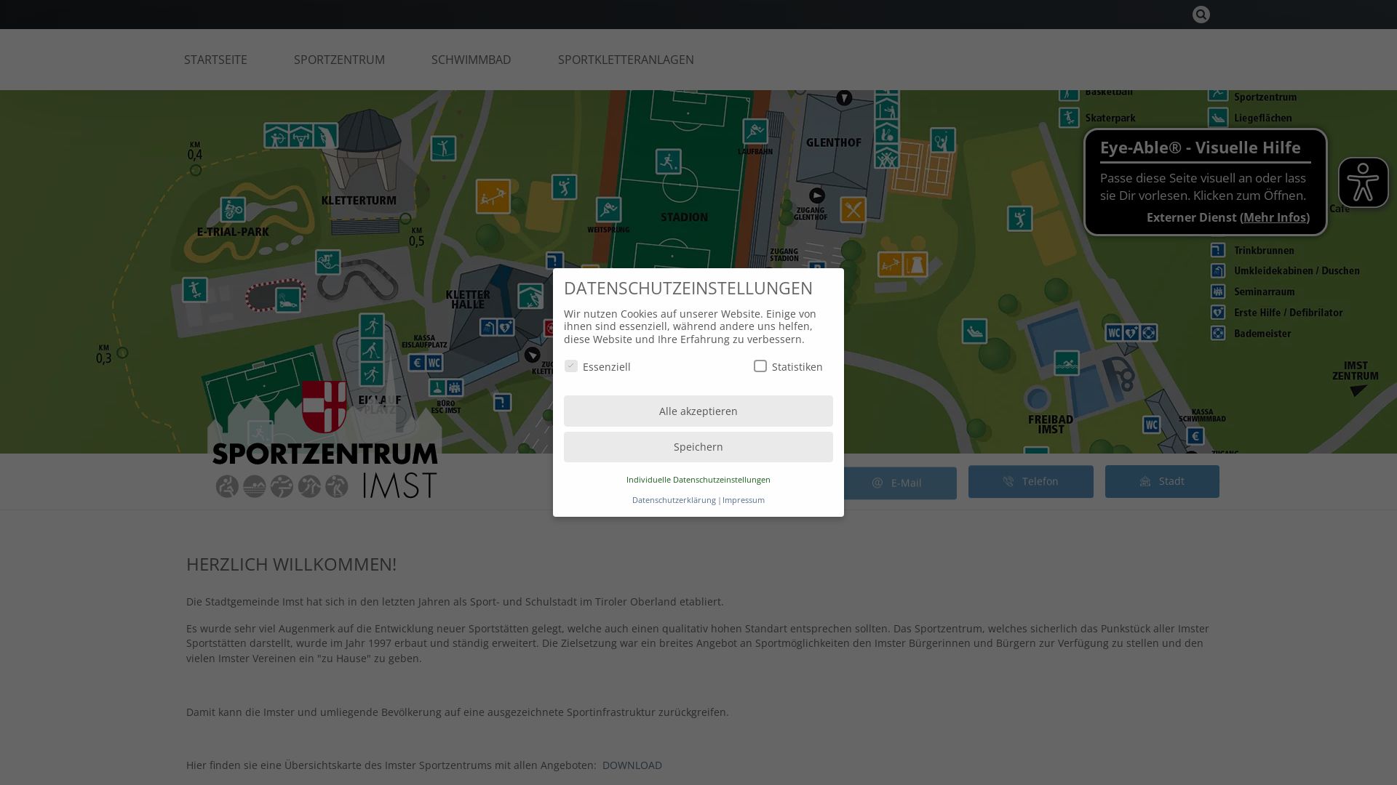The height and width of the screenshot is (785, 1397).
Task: Click the Herzlich Willkommen heading
Action: pyautogui.click(x=291, y=564)
